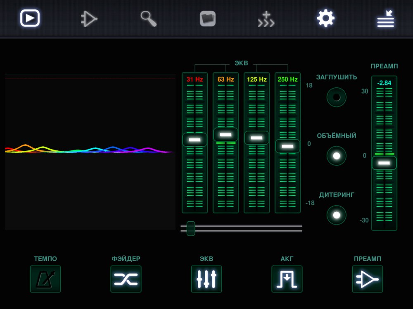Click the ЗАГЛУШИТЬ label text
Screen dimensions: 413x309
337,77
